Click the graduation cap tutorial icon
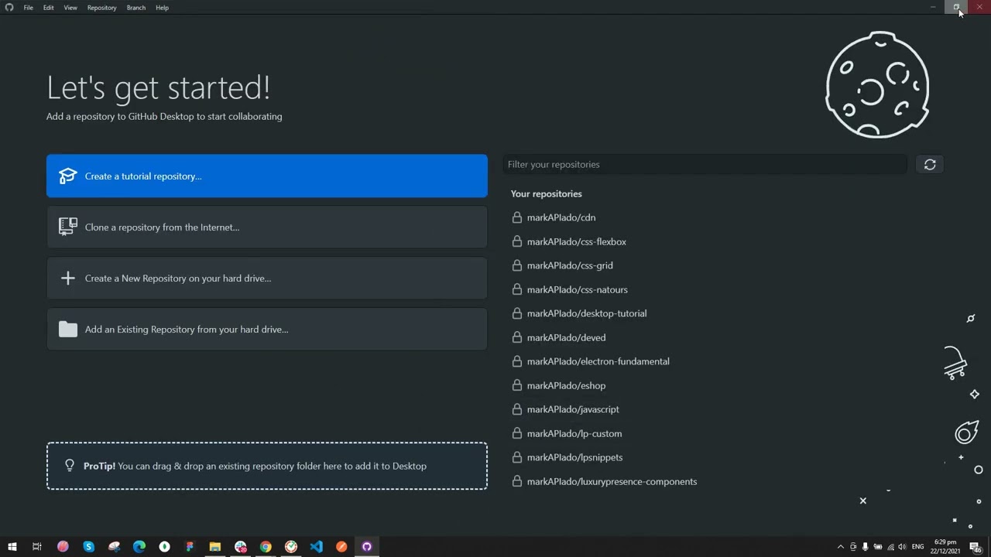The width and height of the screenshot is (991, 557). click(x=68, y=176)
